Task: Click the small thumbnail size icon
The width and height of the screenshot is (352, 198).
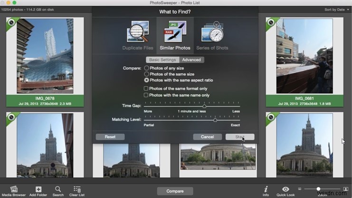Action: (x=299, y=189)
